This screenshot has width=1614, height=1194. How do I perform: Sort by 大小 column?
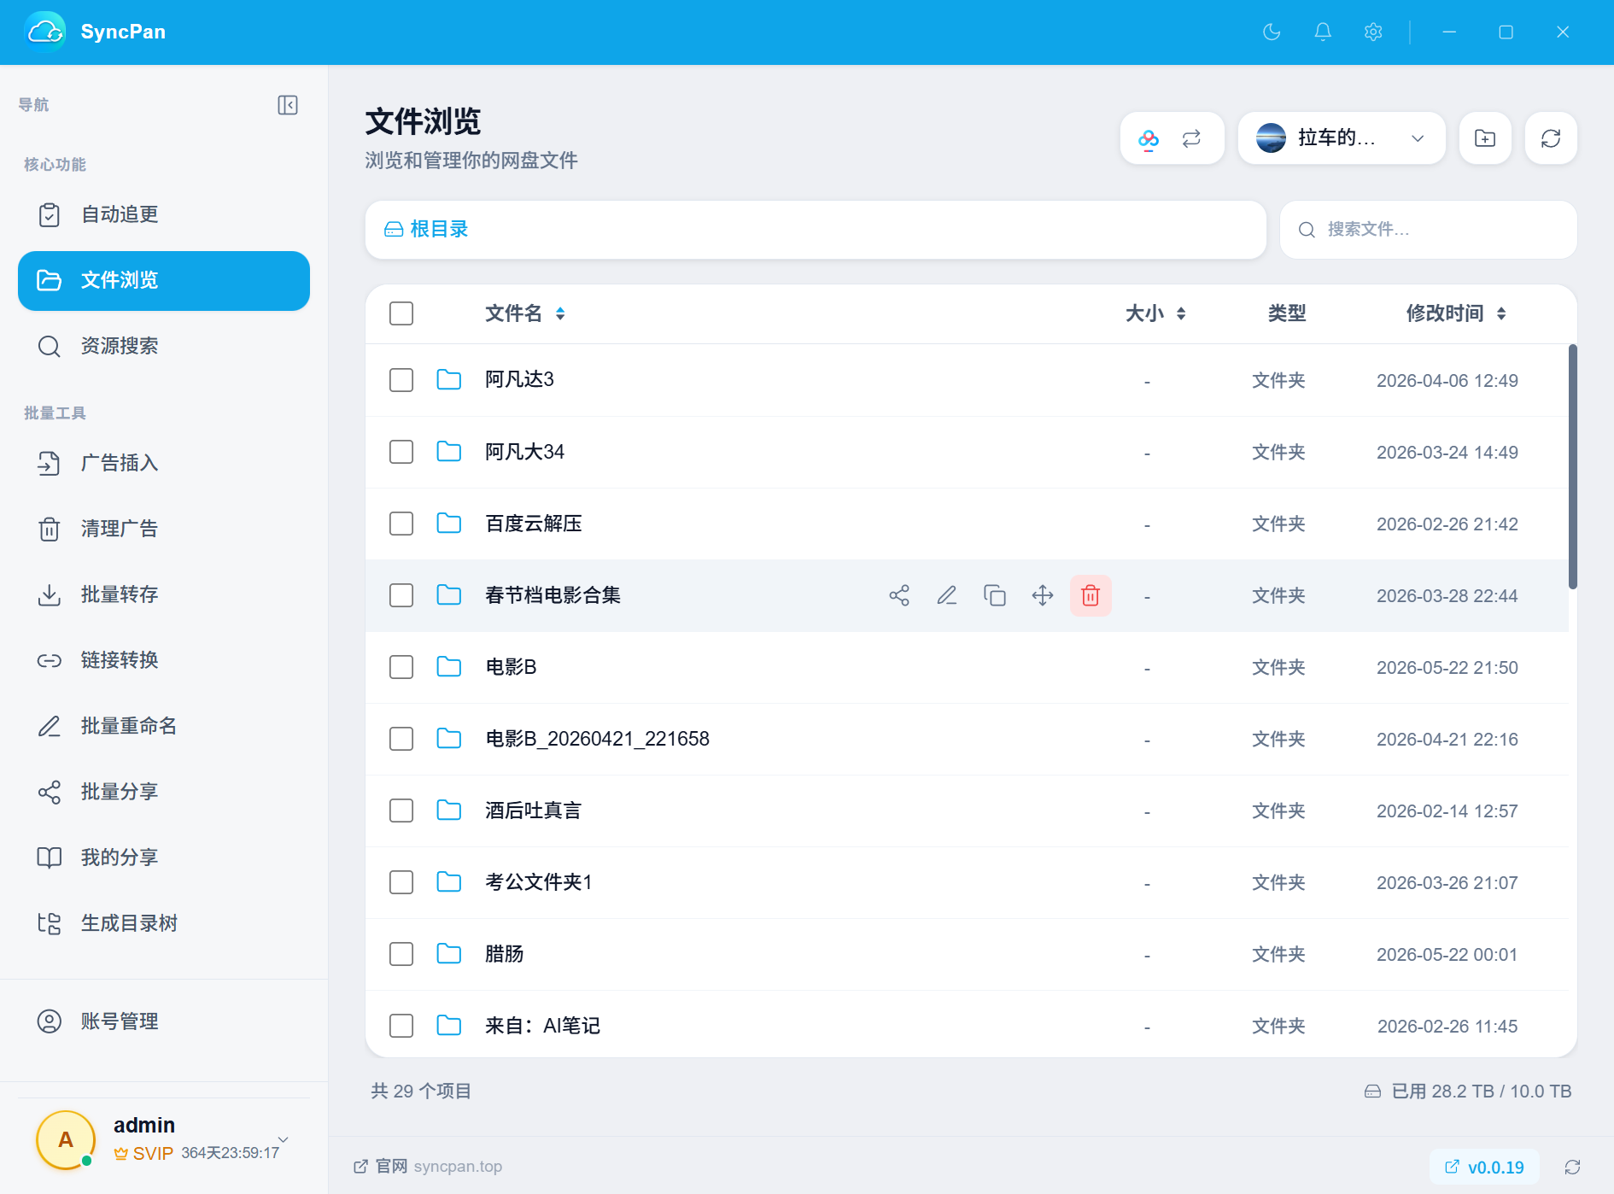1155,313
